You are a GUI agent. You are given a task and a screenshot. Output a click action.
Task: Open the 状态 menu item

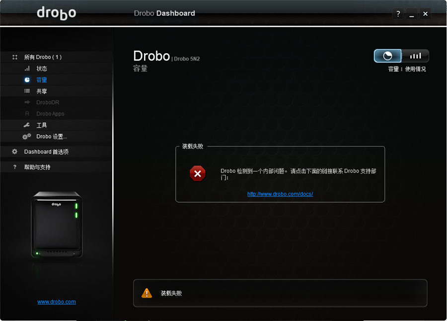coord(42,69)
